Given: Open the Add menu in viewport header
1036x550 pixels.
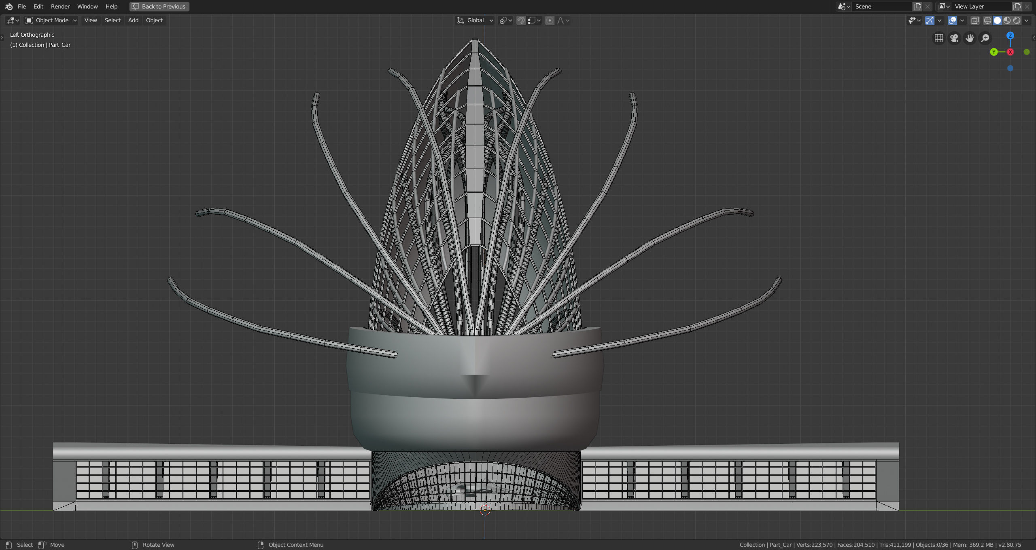Looking at the screenshot, I should pos(133,20).
